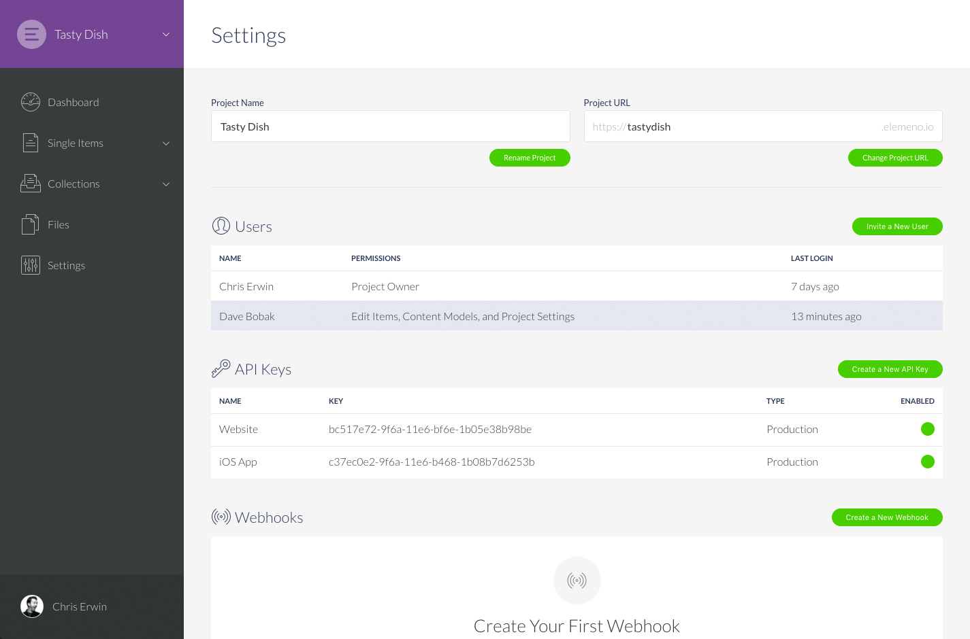
Task: Click the ENABLED column header
Action: point(918,401)
